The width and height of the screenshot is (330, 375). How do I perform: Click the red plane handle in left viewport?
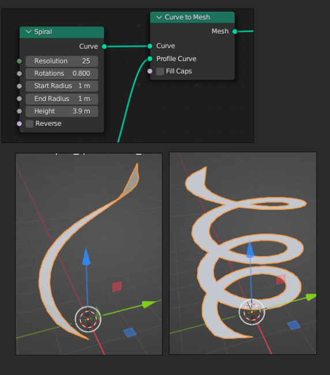pos(117,287)
